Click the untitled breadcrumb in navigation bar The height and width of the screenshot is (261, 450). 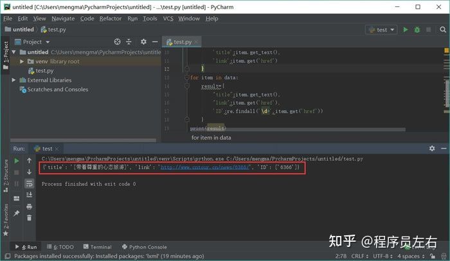pos(19,30)
